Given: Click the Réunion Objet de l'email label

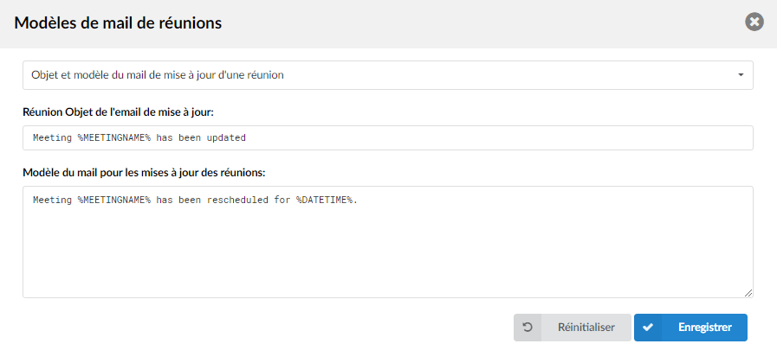Looking at the screenshot, I should (x=118, y=112).
